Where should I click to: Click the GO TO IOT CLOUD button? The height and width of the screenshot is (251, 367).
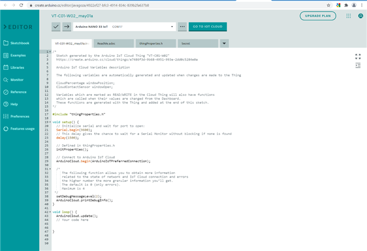[x=208, y=27]
